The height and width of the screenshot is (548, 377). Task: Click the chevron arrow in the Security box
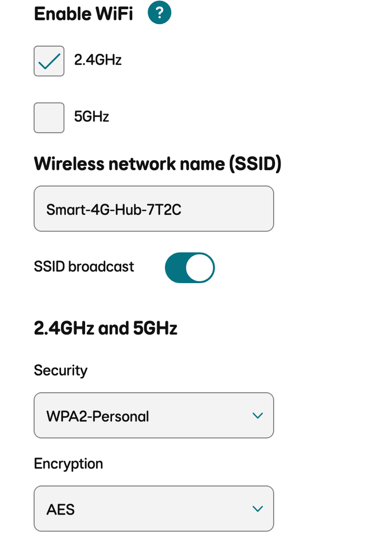click(257, 416)
